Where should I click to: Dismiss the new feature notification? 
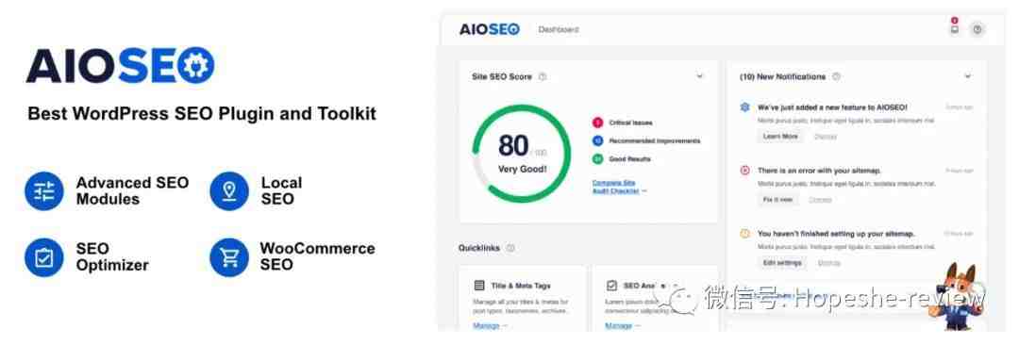(826, 137)
